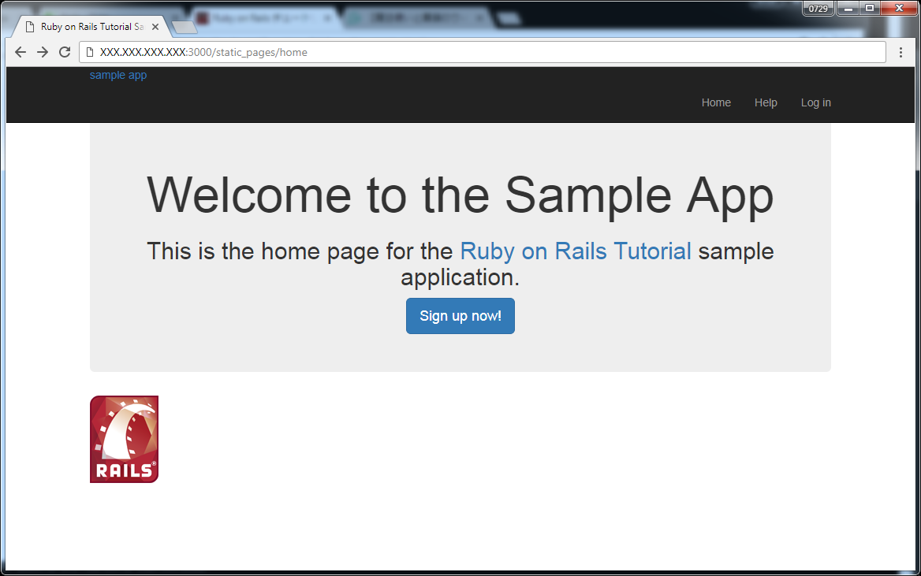
Task: Go back with the browser back arrow
Action: 21,52
